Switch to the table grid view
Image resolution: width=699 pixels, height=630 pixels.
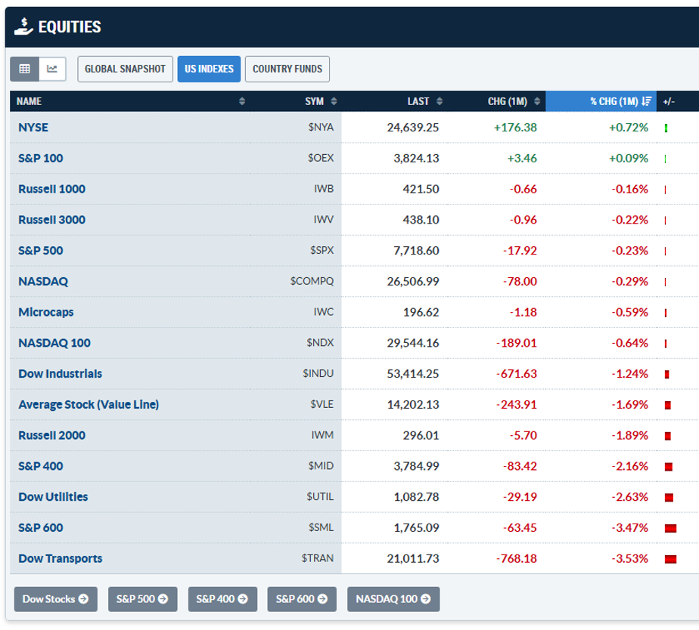pos(24,69)
